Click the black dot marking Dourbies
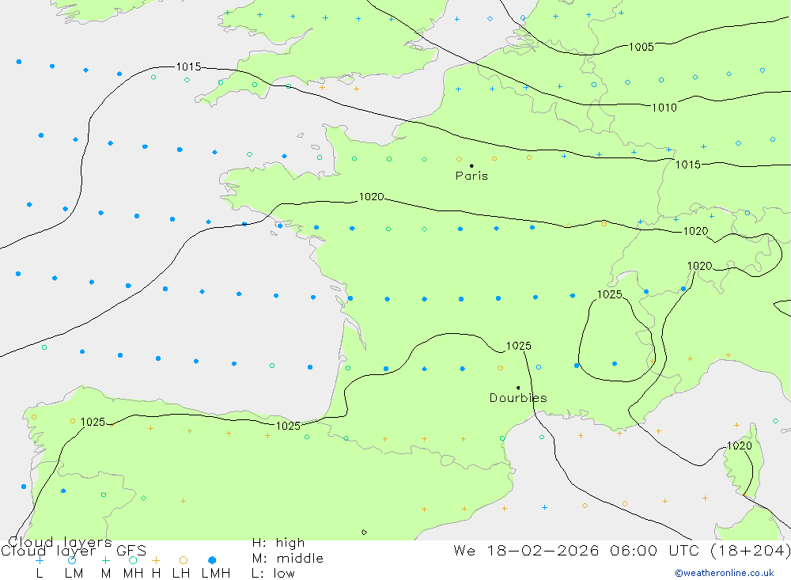This screenshot has height=580, width=791. coord(518,388)
